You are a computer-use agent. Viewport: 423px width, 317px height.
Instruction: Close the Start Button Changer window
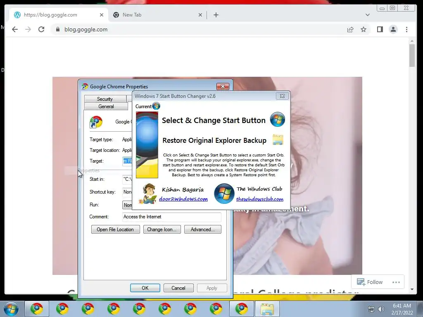[x=282, y=96]
